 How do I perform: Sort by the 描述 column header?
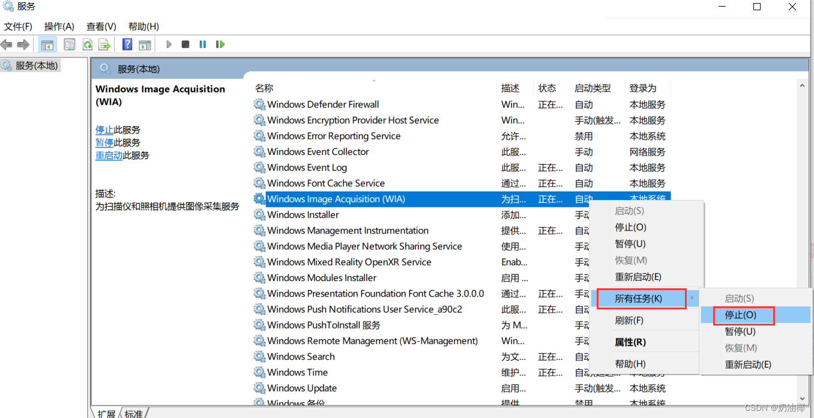click(x=515, y=88)
